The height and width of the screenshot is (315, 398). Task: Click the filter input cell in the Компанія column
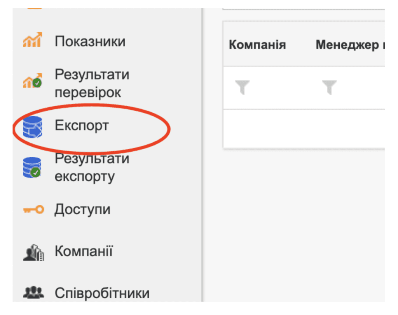267,87
